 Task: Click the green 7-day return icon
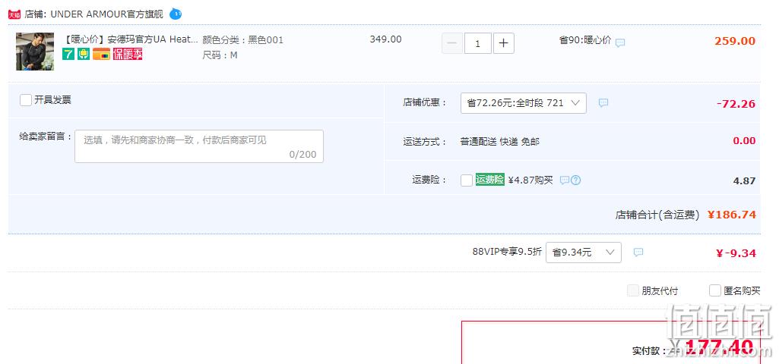[68, 54]
